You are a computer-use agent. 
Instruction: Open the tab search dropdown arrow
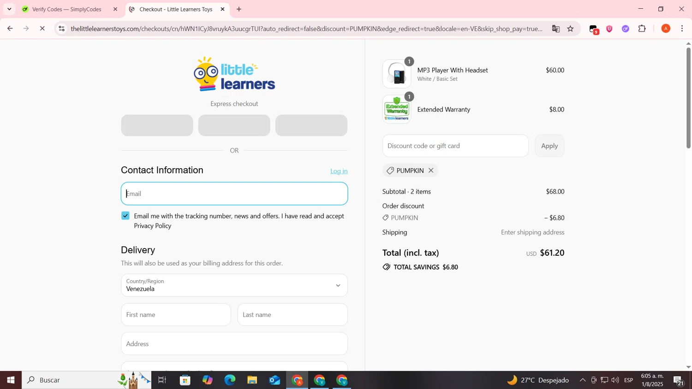coord(9,9)
